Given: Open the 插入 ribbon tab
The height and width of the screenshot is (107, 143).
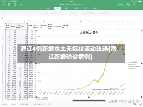Looking at the screenshot, I should [x=67, y=8].
